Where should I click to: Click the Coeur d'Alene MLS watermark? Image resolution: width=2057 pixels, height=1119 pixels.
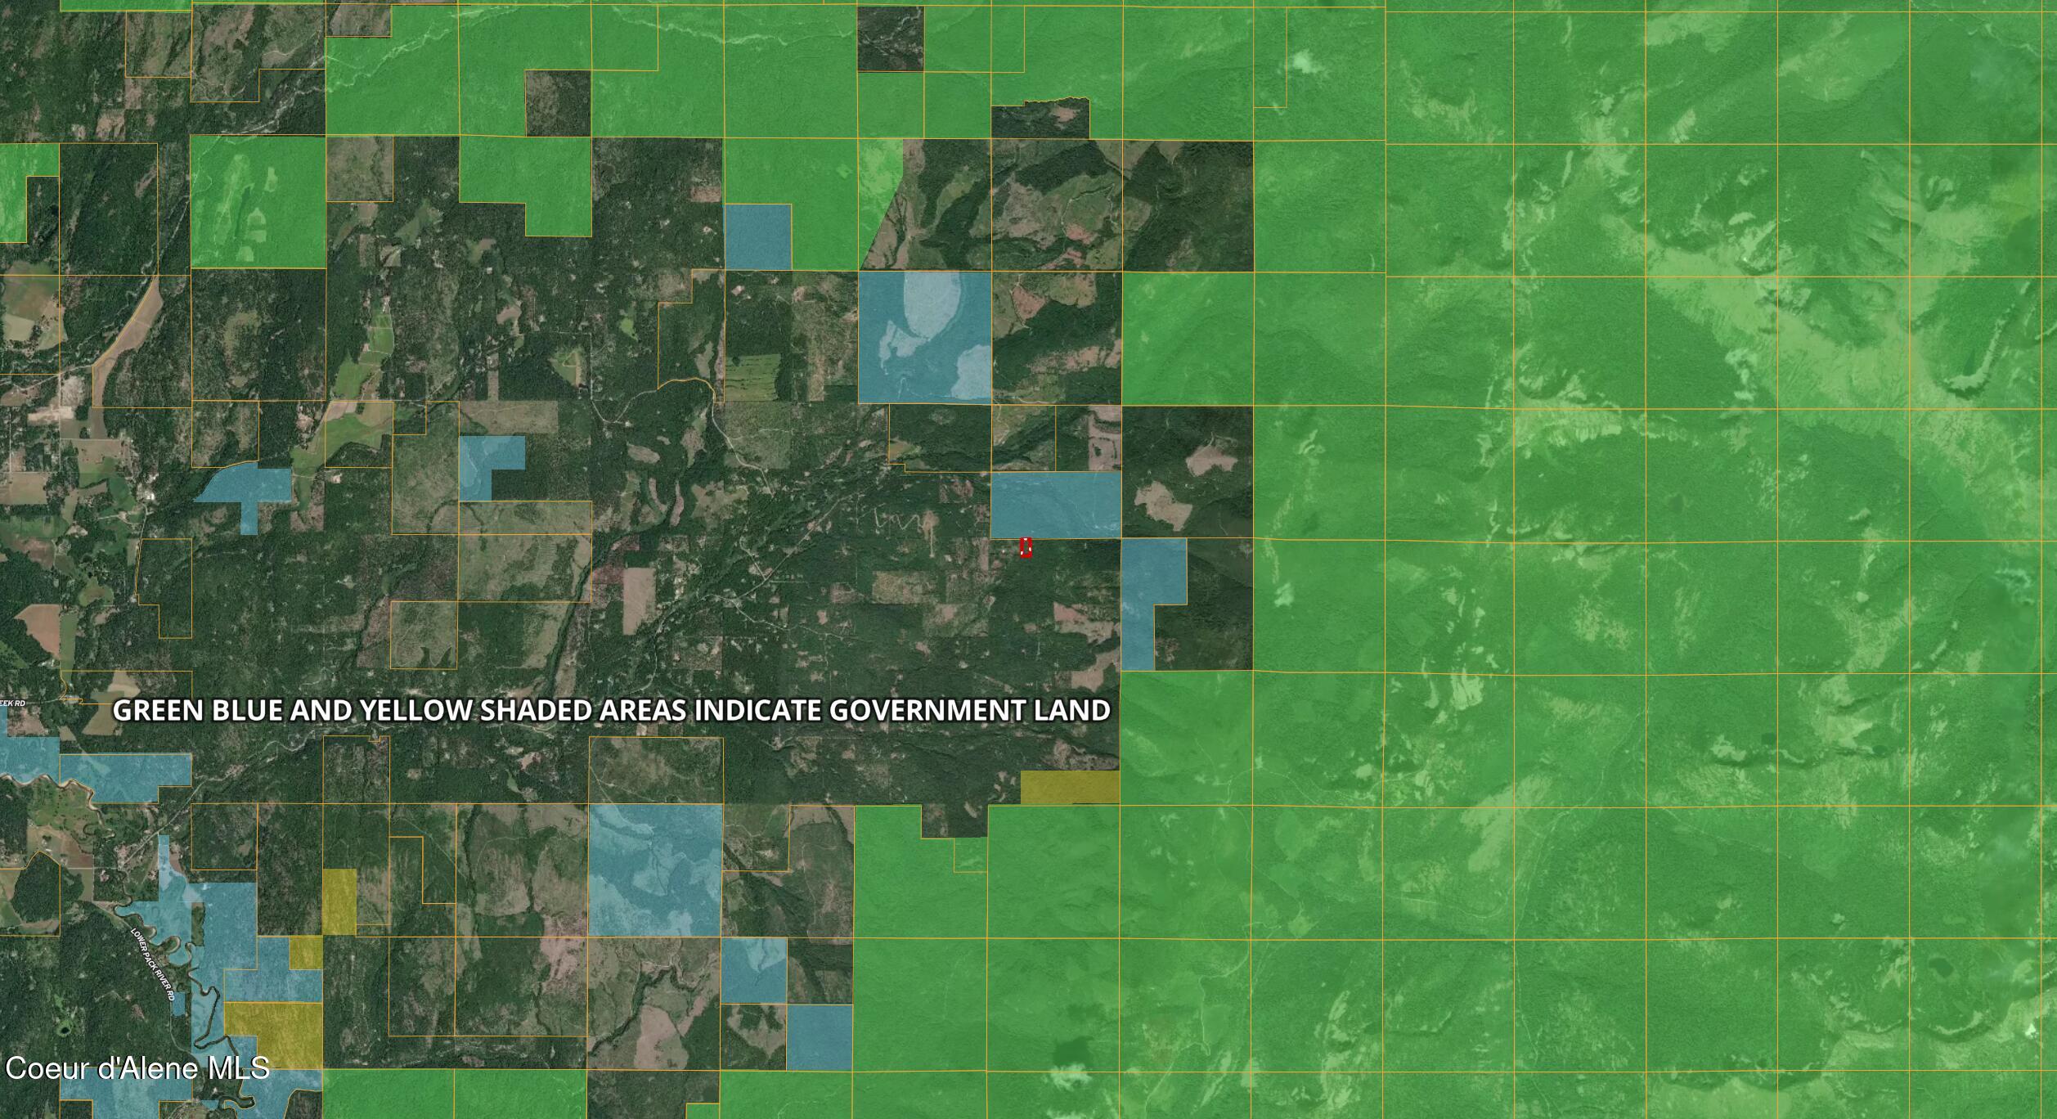point(137,1067)
